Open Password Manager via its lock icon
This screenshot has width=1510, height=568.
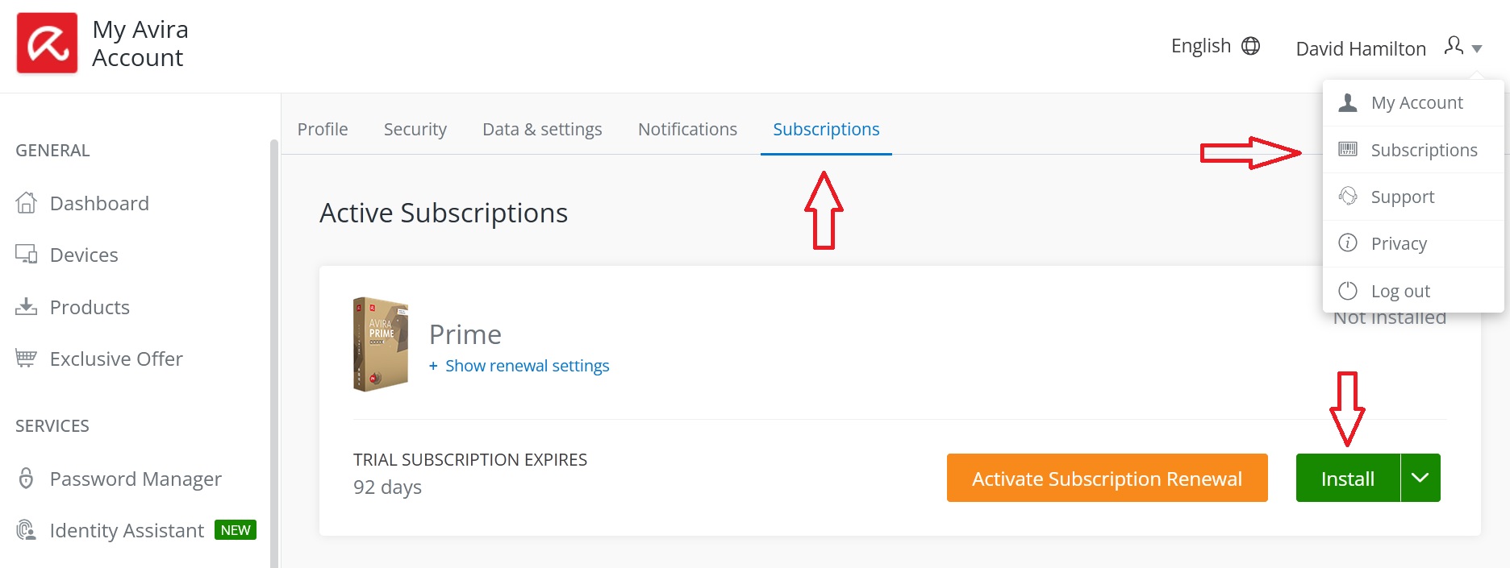click(27, 479)
